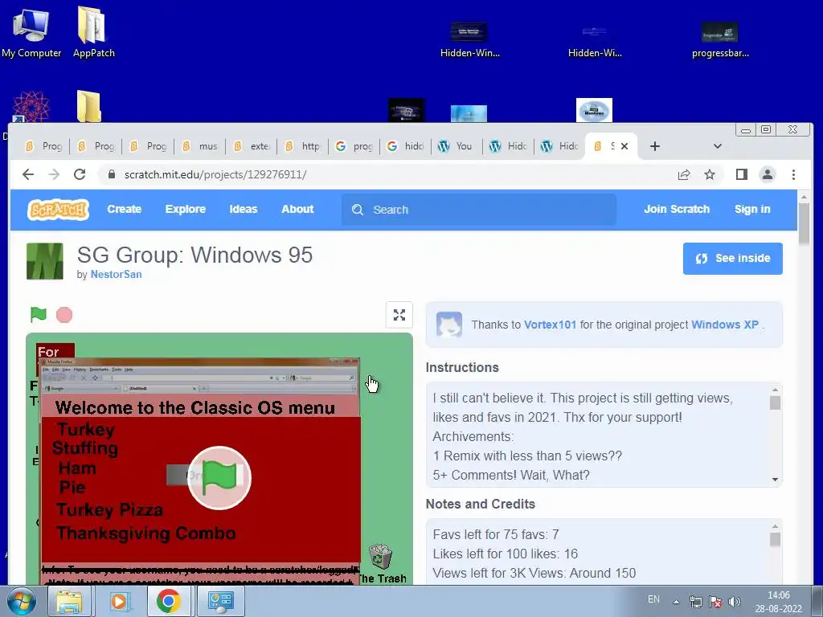Viewport: 823px width, 617px height.
Task: Click the volume speaker icon in the system tray
Action: pyautogui.click(x=735, y=602)
